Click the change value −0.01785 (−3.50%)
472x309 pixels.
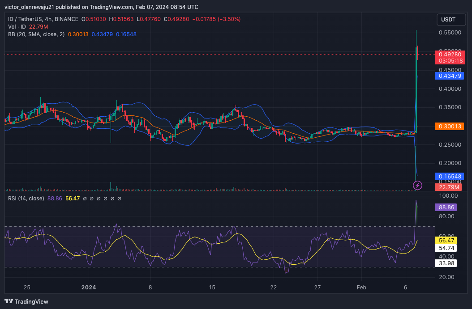pyautogui.click(x=216, y=19)
